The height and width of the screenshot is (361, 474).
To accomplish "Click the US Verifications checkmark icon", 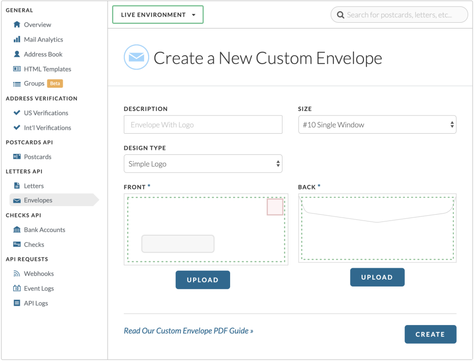I will [17, 113].
